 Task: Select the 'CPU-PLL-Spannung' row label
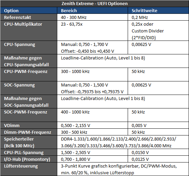(24, 153)
